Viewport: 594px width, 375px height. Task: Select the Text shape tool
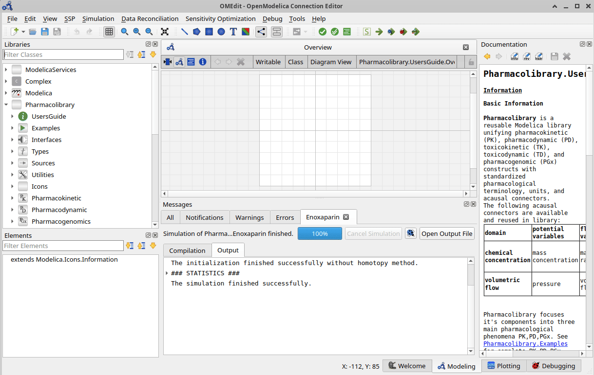[233, 32]
